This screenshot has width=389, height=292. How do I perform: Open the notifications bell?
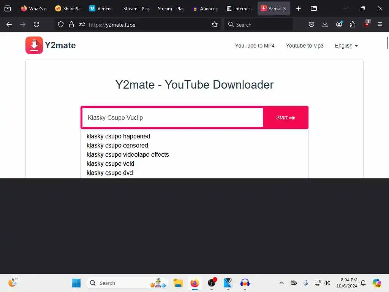point(363,283)
